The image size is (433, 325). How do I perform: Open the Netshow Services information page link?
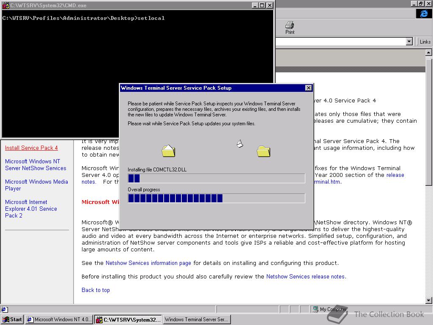click(148, 263)
